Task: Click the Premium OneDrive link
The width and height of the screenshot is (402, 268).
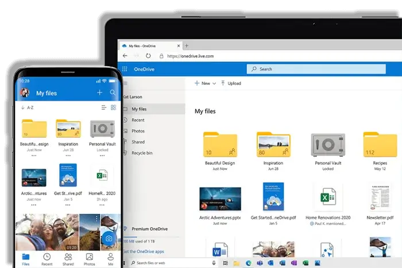Action: click(149, 229)
